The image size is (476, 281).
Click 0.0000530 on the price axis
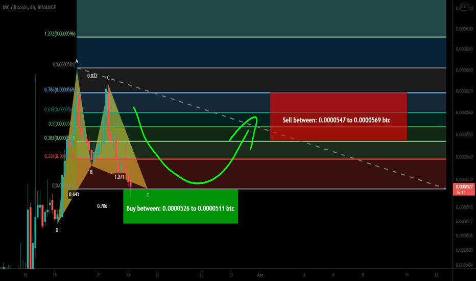(464, 179)
